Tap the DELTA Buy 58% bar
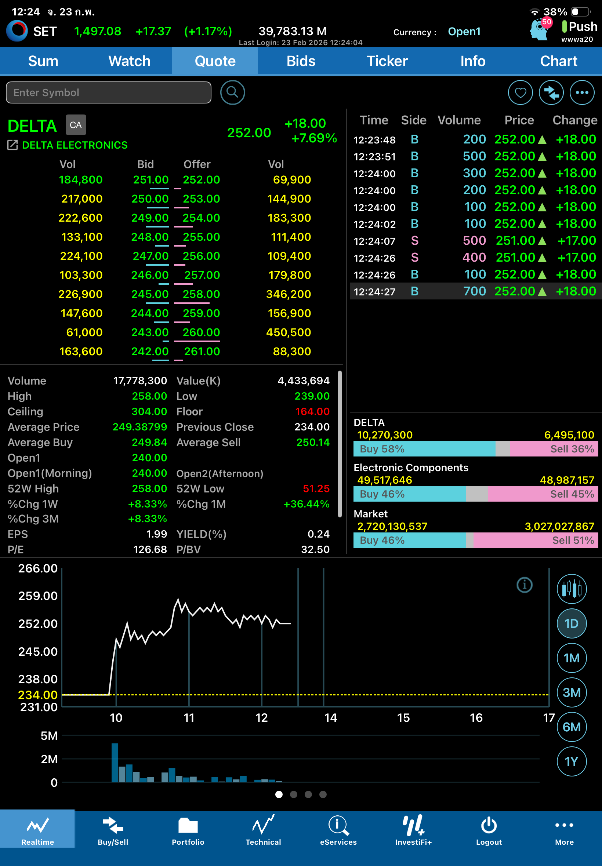Image resolution: width=602 pixels, height=866 pixels. [x=424, y=449]
